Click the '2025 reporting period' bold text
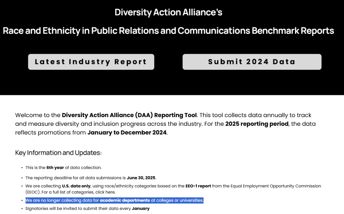The image size is (344, 214). 257,124
